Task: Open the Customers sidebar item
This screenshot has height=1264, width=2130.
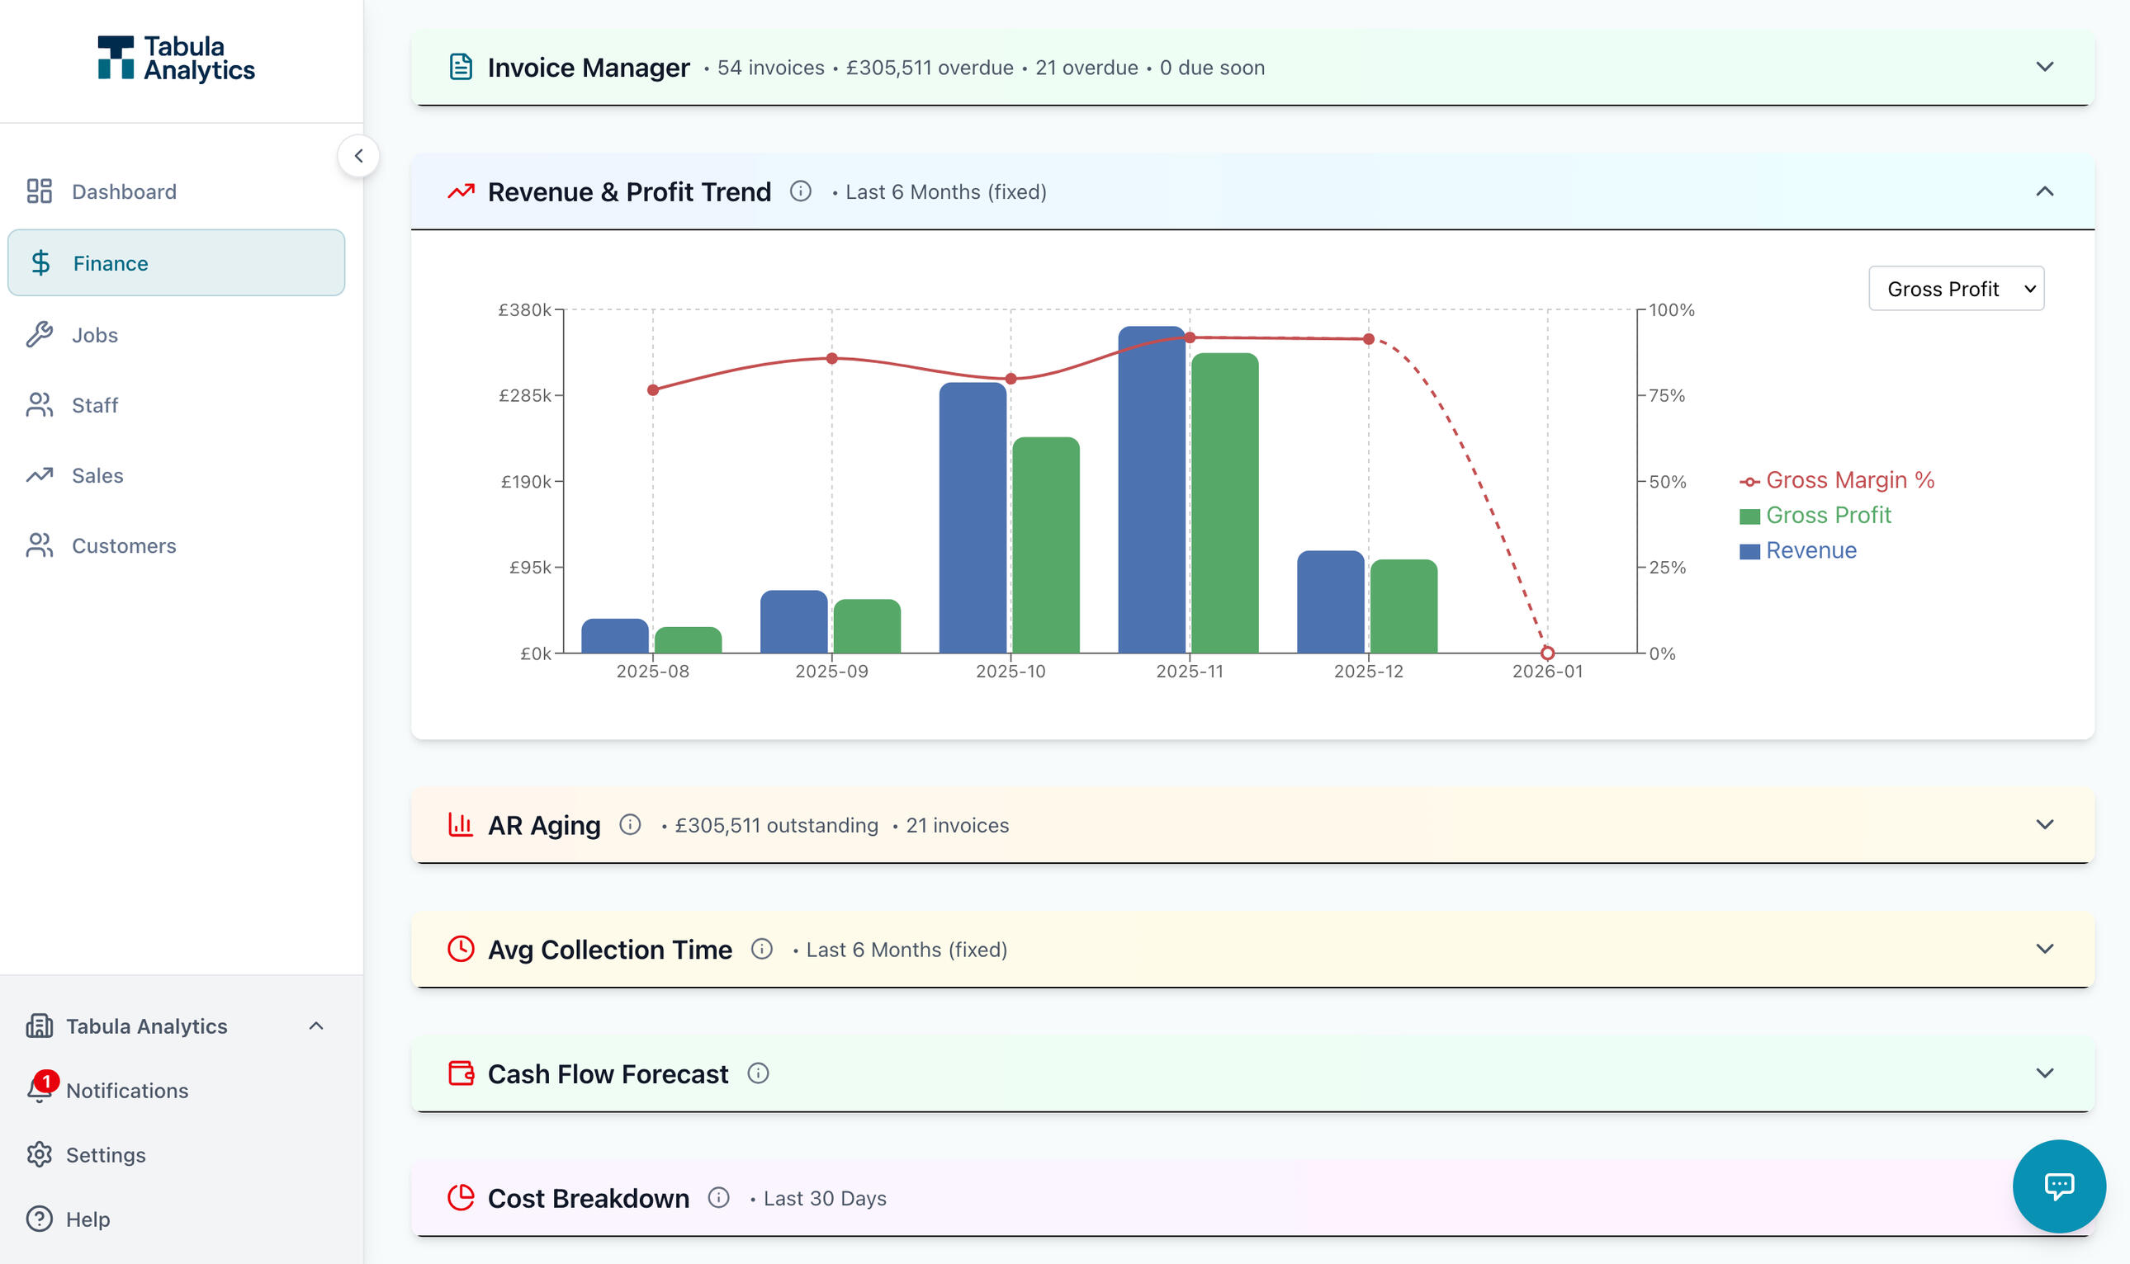Action: pos(124,545)
